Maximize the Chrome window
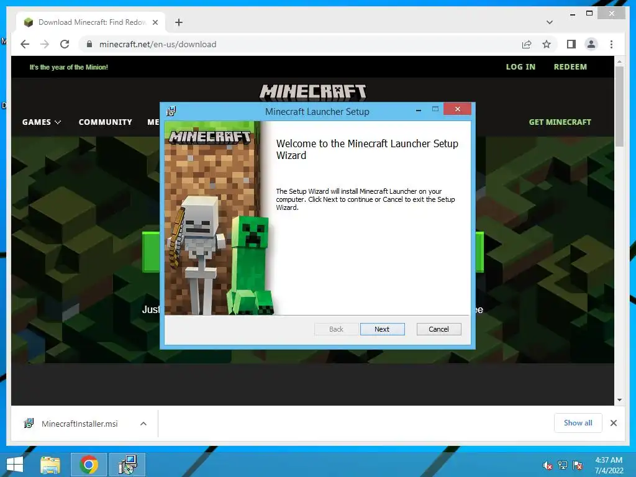The image size is (636, 477). 589,14
